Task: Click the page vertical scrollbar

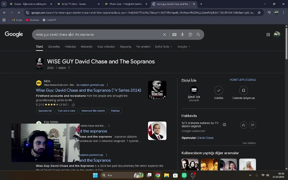Action: 286,43
